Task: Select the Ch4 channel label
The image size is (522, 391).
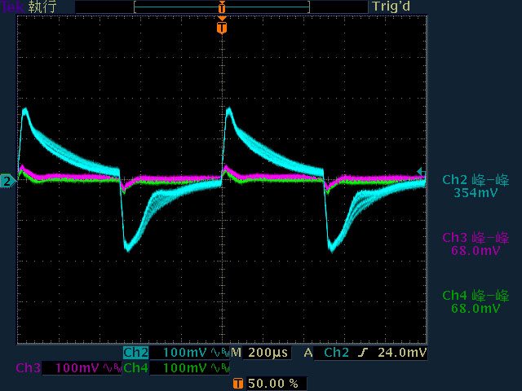Action: point(135,368)
